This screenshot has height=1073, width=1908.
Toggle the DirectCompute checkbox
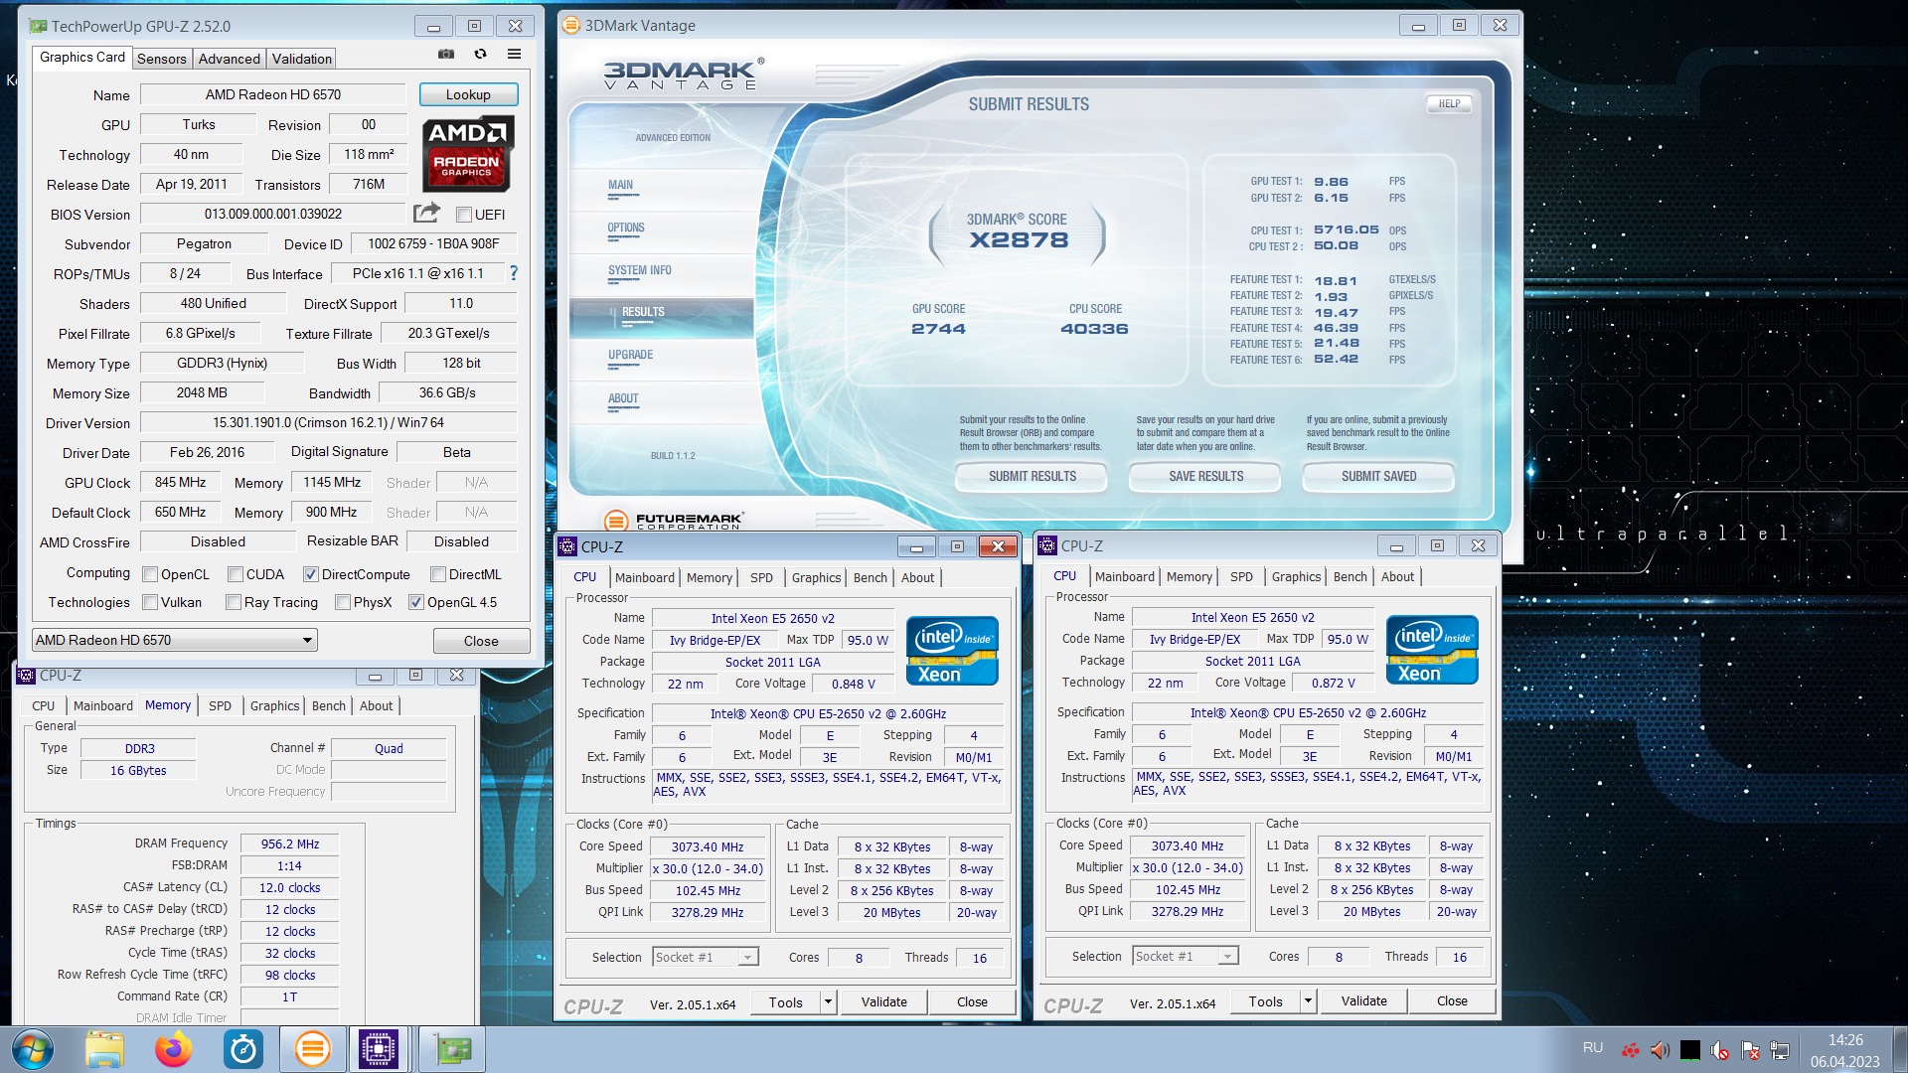click(311, 574)
